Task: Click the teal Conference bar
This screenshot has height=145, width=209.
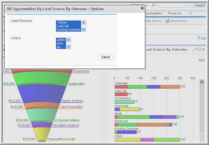Action: (x=124, y=102)
